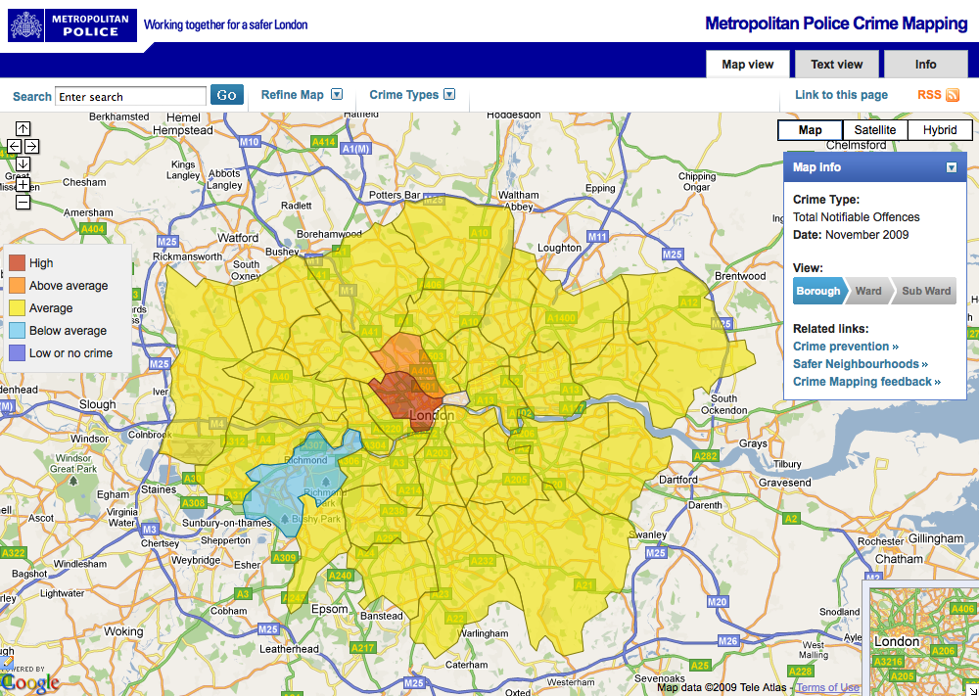
Task: Click the High red legend swatch
Action: (18, 263)
